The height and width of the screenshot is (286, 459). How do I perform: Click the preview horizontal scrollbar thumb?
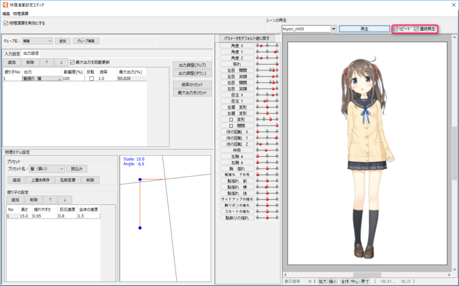[367, 275]
